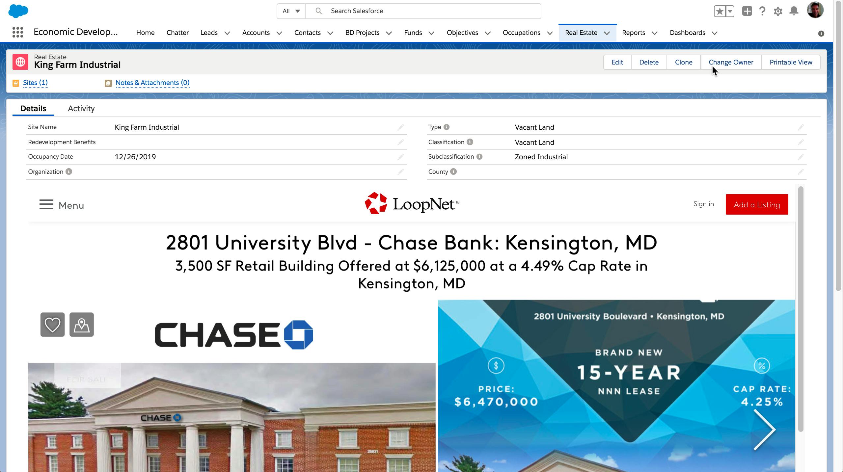The height and width of the screenshot is (472, 843).
Task: Open the All search scope dropdown
Action: [291, 11]
